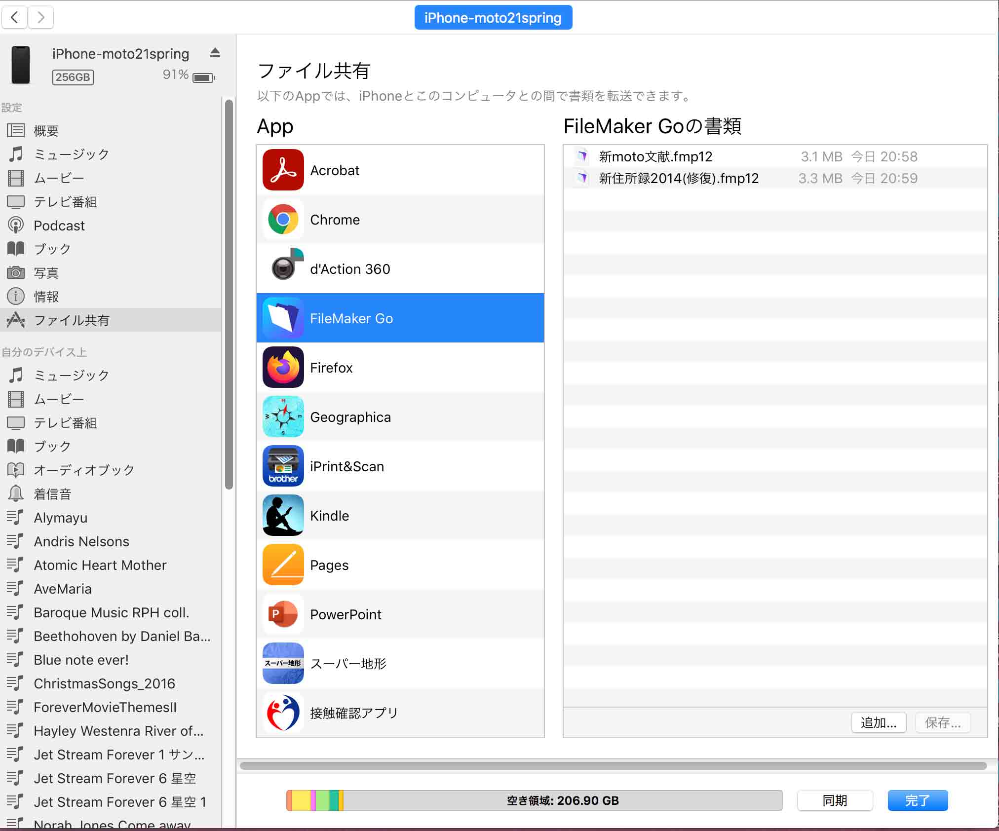Click the Kindle app icon

pos(283,515)
